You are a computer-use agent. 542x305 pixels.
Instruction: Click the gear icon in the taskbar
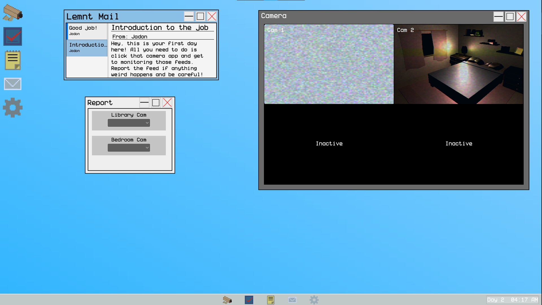coord(314,300)
